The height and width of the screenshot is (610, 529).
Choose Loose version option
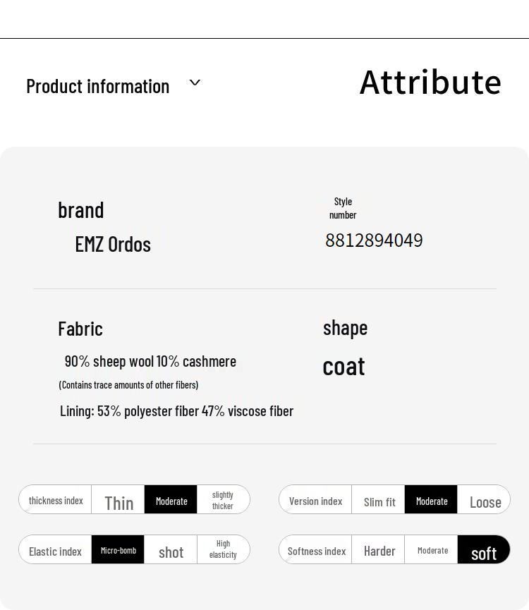(x=485, y=501)
